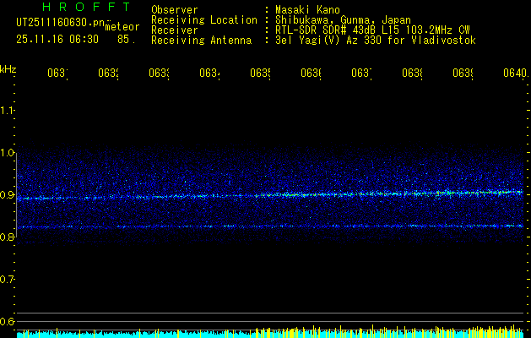Click the 1.1 kHz axis label

[7, 111]
